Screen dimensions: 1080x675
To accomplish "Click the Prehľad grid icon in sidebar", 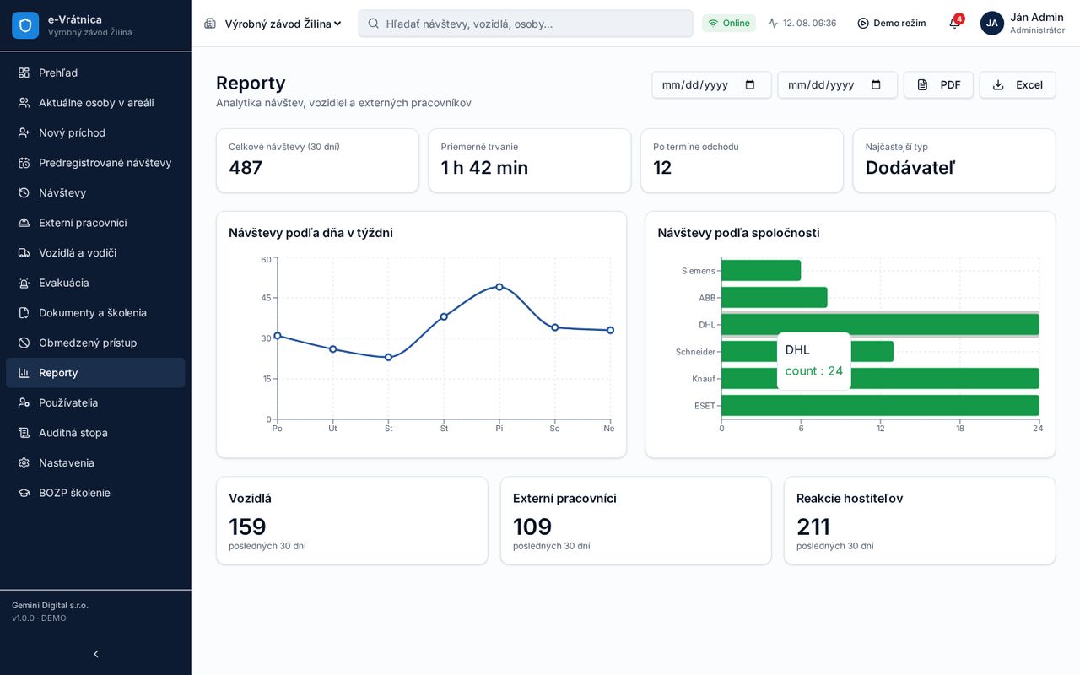I will 24,73.
